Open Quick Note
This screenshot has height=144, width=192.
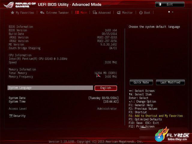[141, 82]
